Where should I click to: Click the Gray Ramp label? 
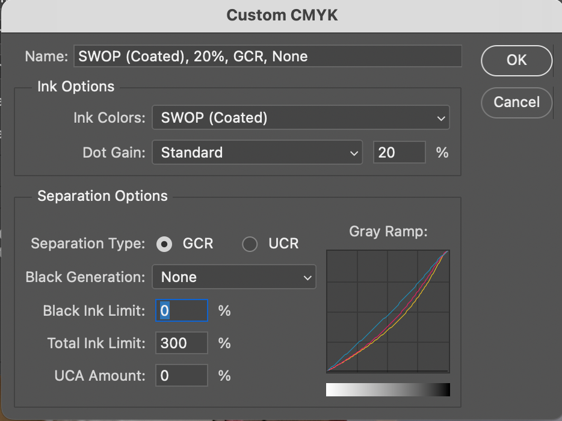coord(388,232)
